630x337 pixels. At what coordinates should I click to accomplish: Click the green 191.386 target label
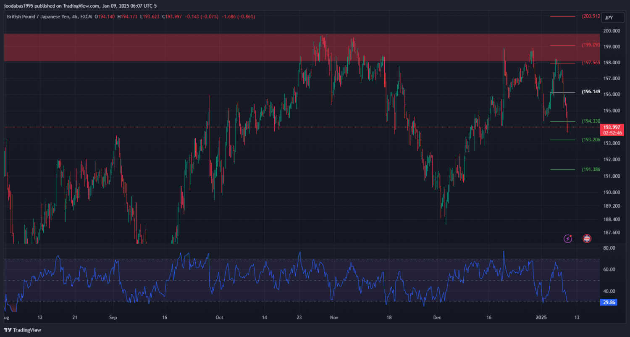[x=591, y=170]
